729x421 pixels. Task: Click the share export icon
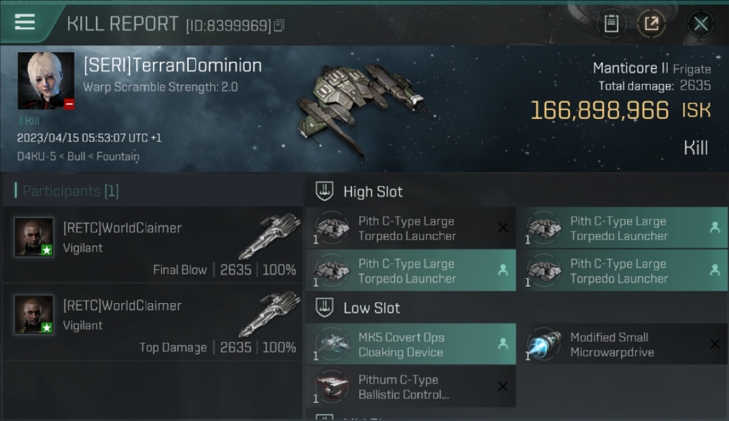[651, 24]
